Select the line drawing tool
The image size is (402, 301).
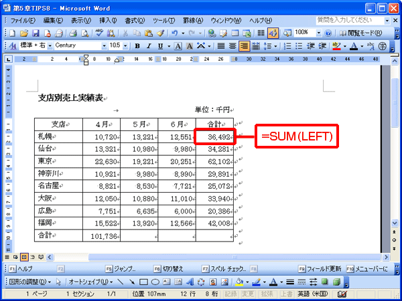pos(120,282)
